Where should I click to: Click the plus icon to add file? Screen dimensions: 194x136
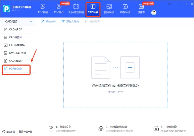[130, 68]
